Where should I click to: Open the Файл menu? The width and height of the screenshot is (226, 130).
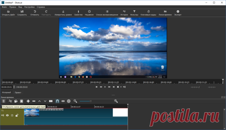pos(4,7)
